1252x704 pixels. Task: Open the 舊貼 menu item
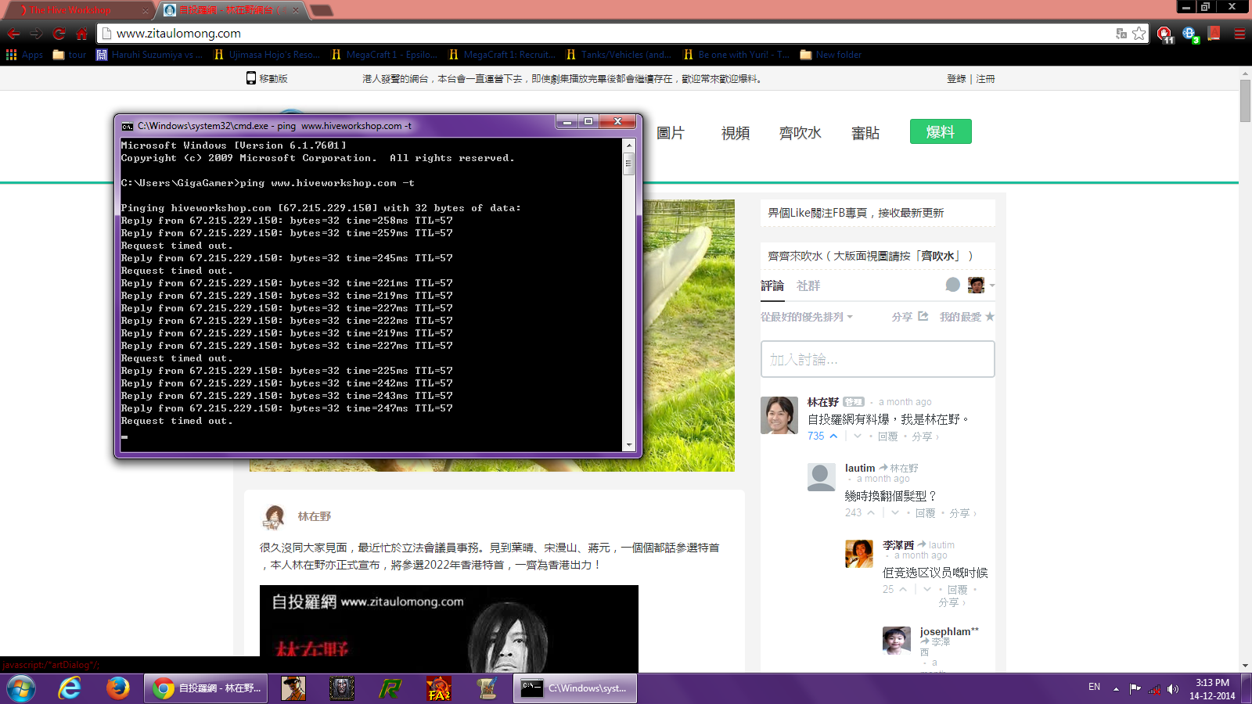tap(865, 133)
